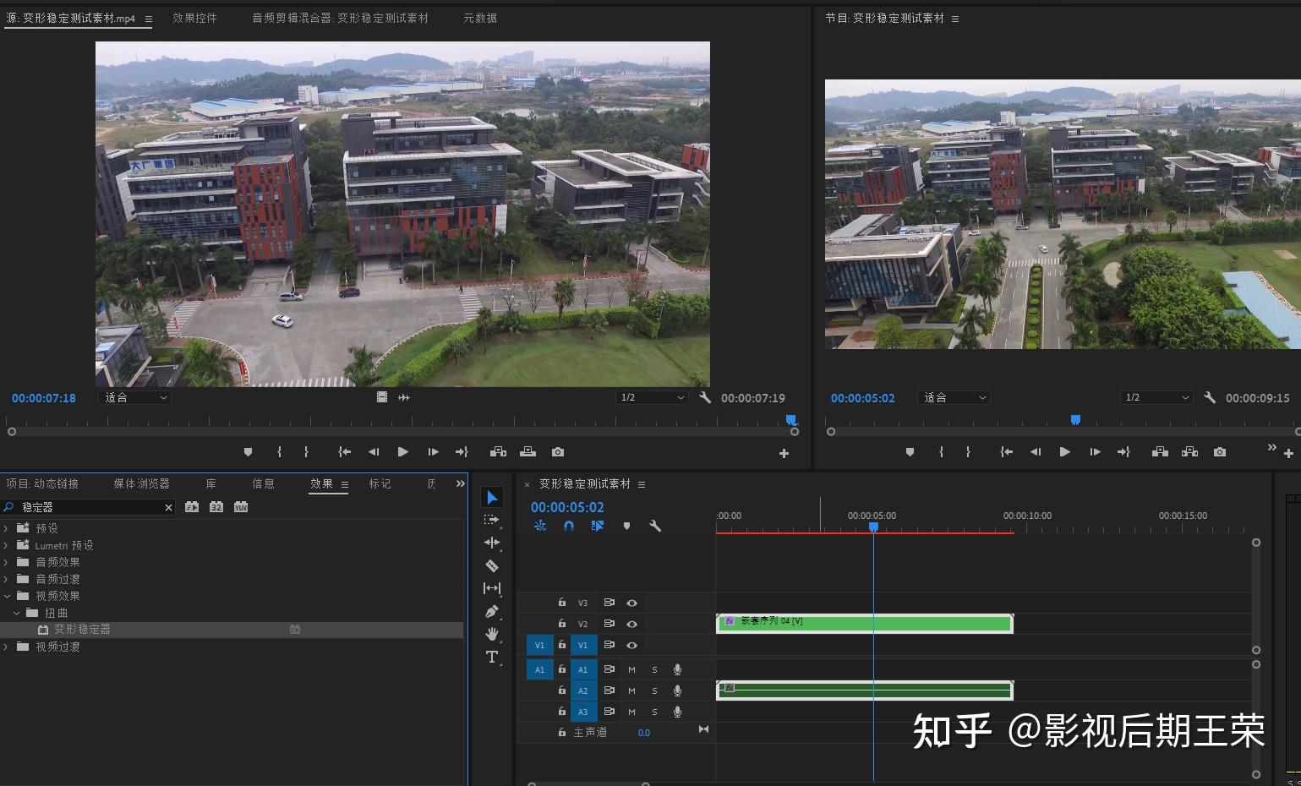This screenshot has height=786, width=1301.
Task: Expand the 视频过渡 folder
Action: [x=6, y=647]
